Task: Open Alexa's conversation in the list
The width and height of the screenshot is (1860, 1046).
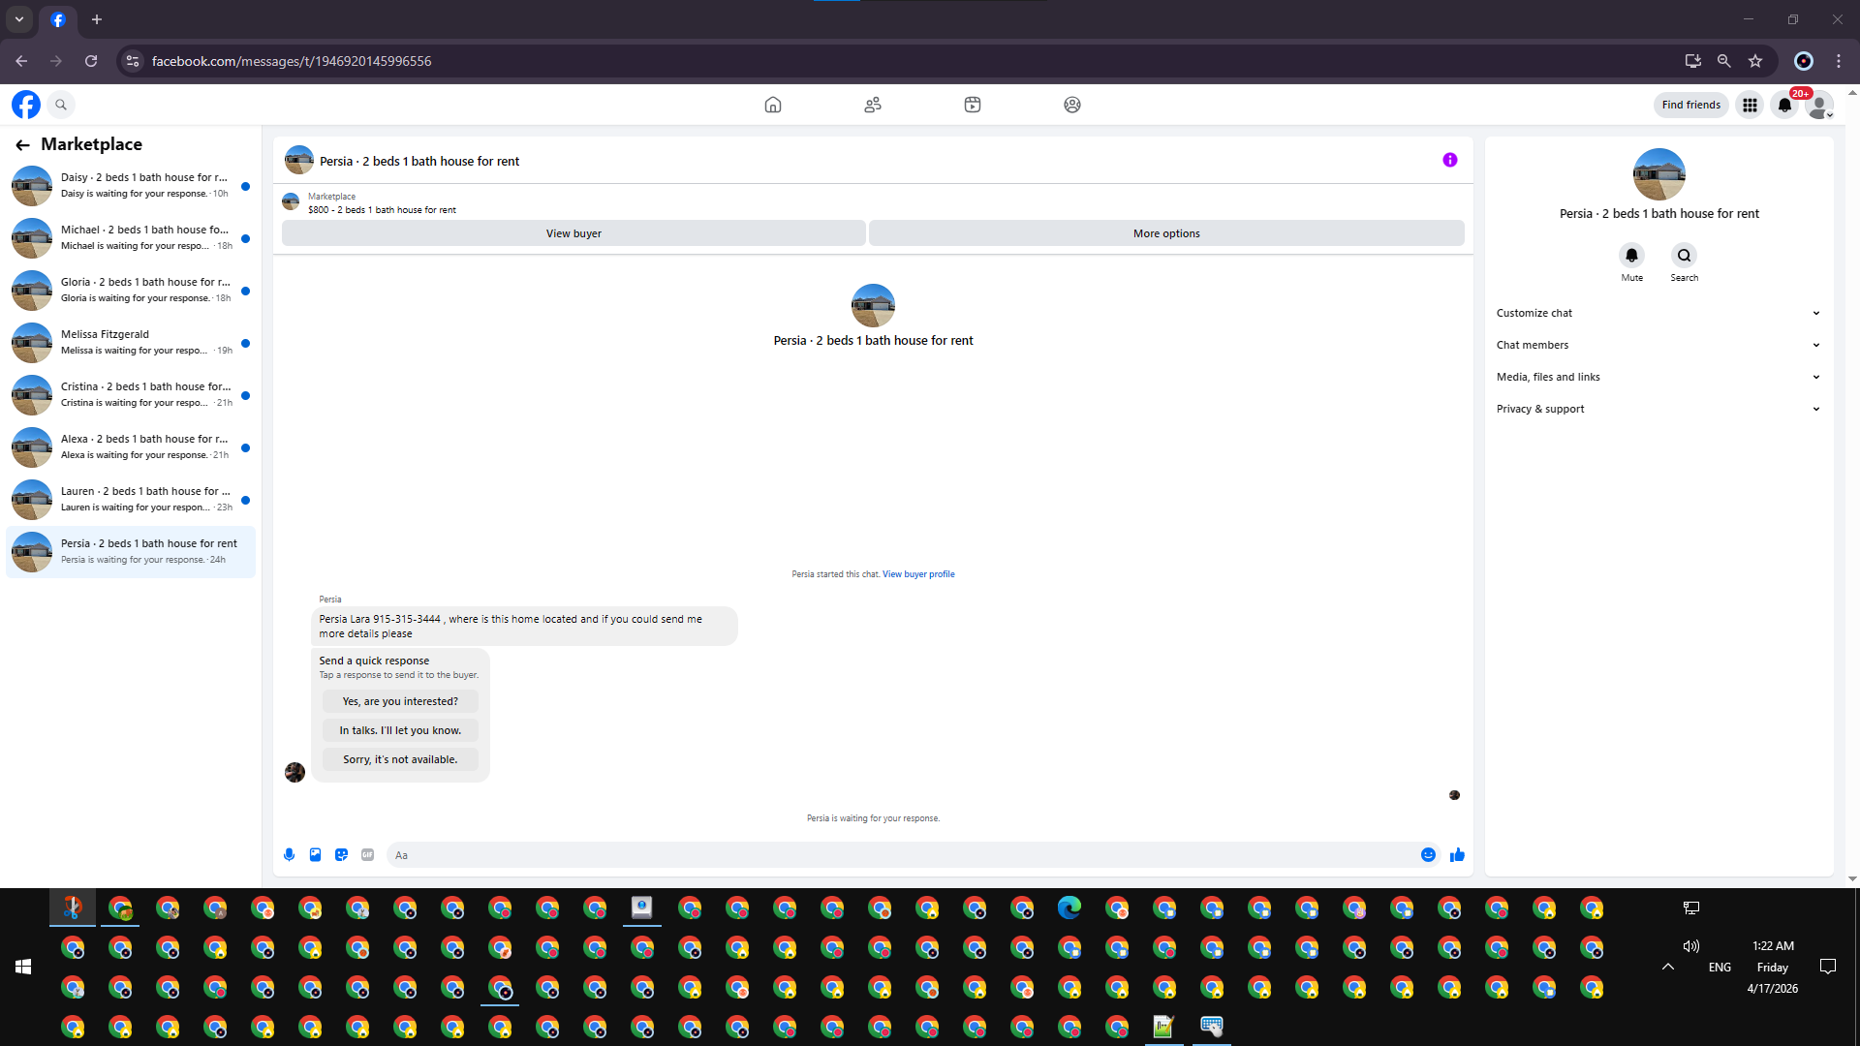Action: (x=131, y=446)
